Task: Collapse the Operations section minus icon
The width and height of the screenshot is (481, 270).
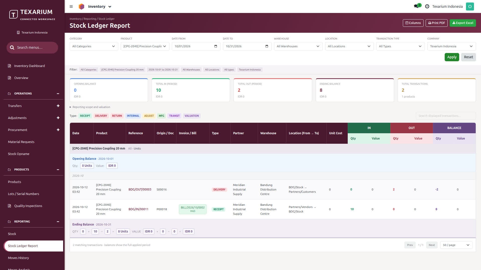Action: coord(58,93)
